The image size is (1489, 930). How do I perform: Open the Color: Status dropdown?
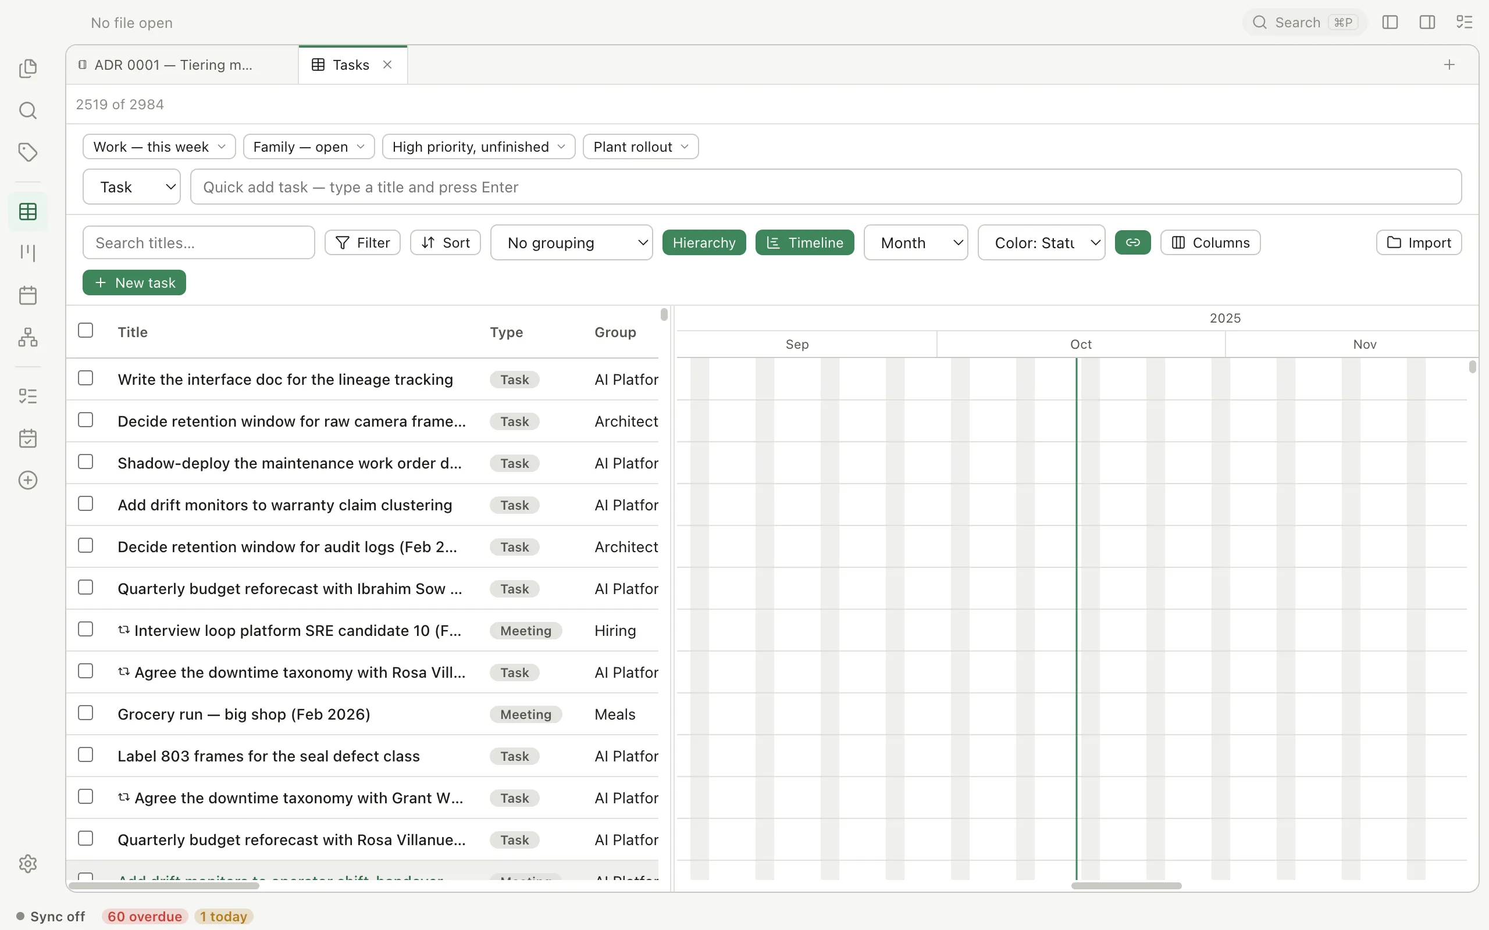click(x=1041, y=242)
